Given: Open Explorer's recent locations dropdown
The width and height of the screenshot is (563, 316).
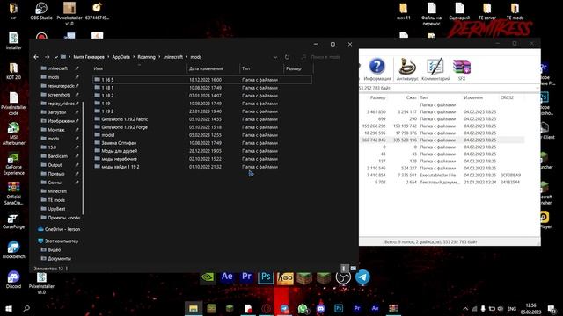Looking at the screenshot, I should pos(56,57).
